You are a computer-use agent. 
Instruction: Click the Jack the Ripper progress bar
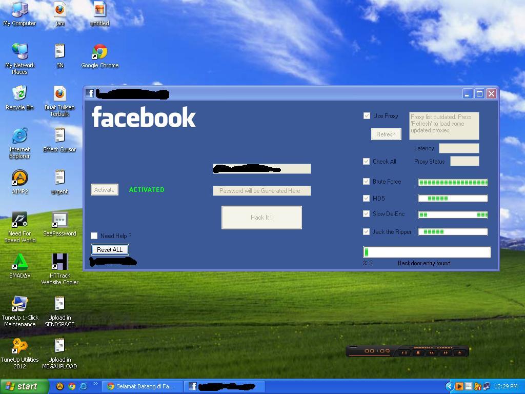453,231
